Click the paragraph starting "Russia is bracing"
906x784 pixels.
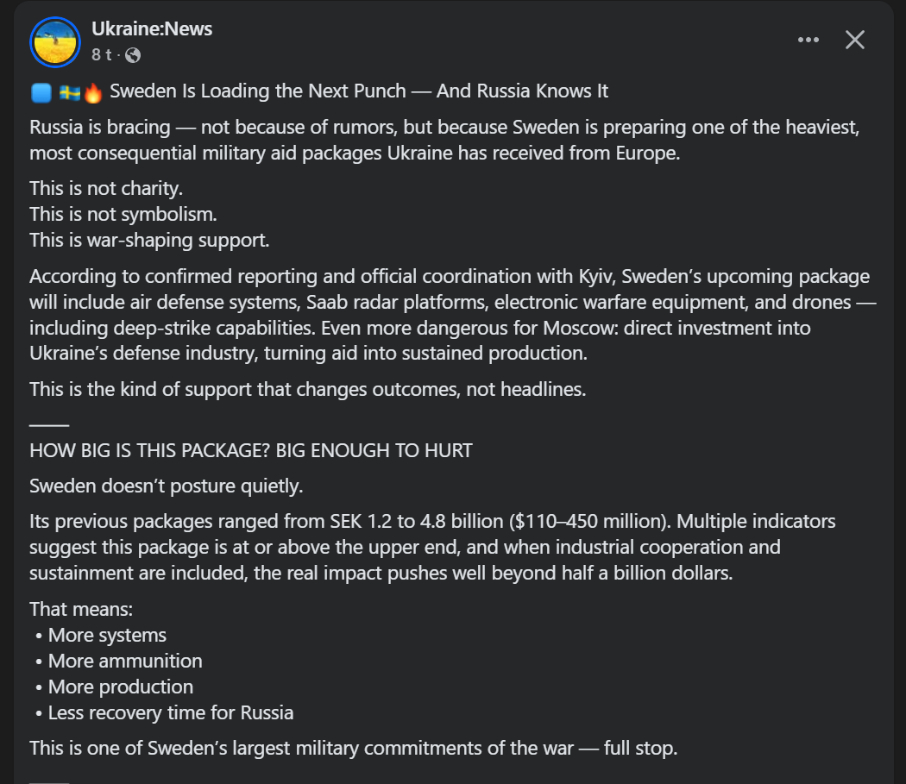[x=445, y=140]
